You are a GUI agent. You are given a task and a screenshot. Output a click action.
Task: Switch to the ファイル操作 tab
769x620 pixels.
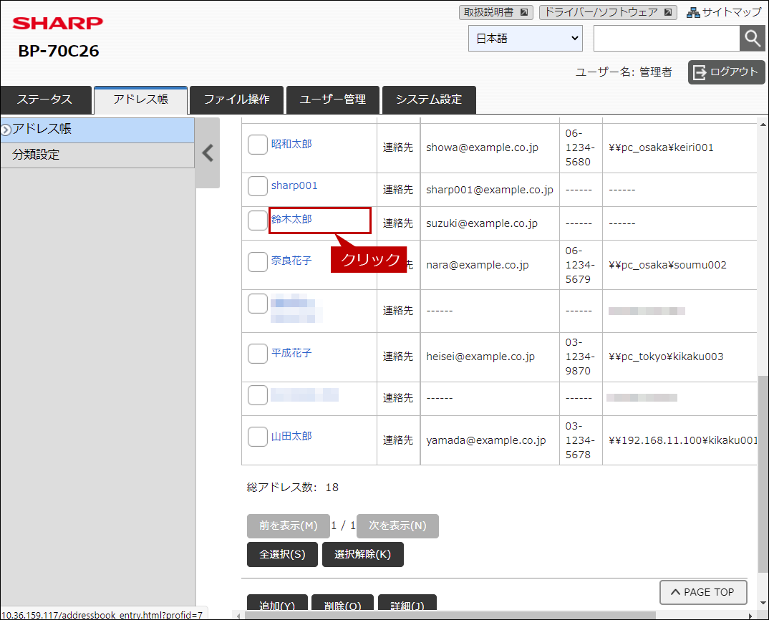(236, 100)
